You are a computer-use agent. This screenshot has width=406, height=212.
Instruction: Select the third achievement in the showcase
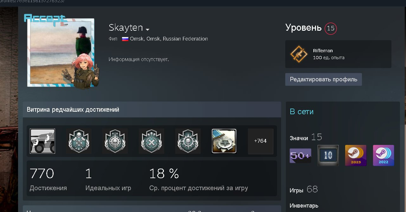pyautogui.click(x=115, y=141)
